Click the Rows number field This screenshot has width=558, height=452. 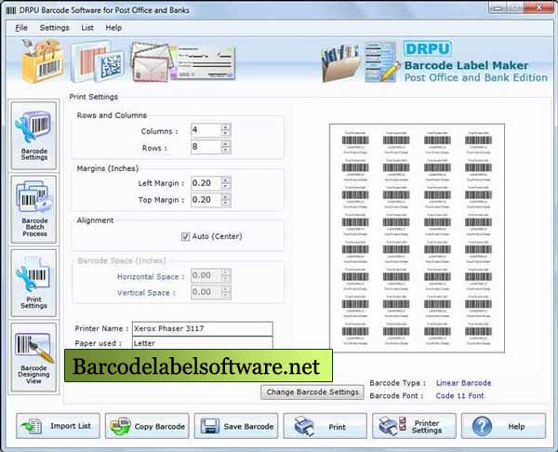206,147
